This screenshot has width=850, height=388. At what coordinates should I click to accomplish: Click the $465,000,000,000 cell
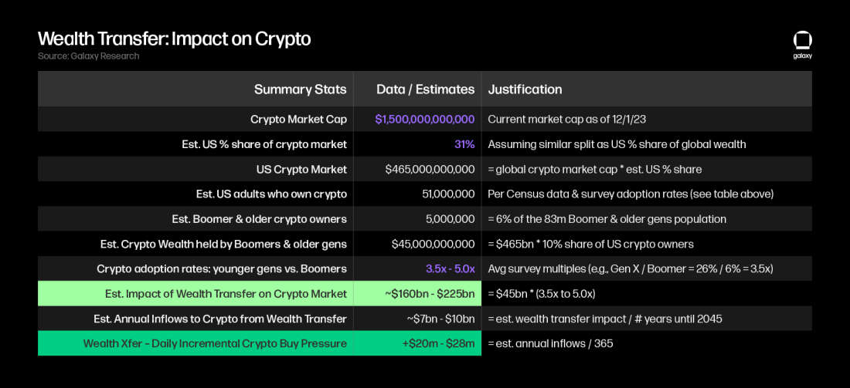click(430, 170)
